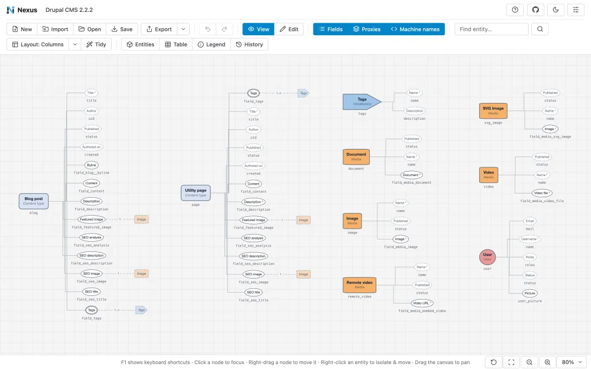Select the SVG Image media node
Image resolution: width=591 pixels, height=369 pixels.
(493, 111)
